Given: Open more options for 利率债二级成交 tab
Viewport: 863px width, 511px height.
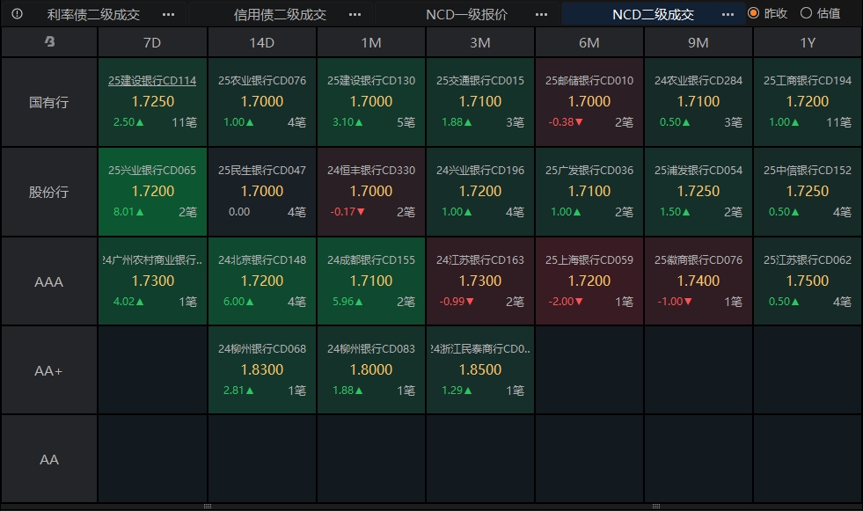Looking at the screenshot, I should [x=168, y=14].
